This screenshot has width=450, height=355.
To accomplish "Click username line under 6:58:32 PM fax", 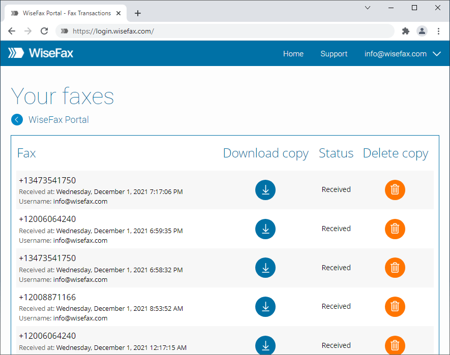I will click(63, 280).
